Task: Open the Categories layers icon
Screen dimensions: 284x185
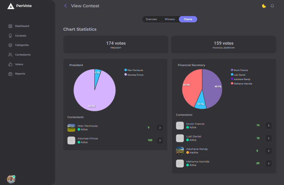Action: point(10,45)
